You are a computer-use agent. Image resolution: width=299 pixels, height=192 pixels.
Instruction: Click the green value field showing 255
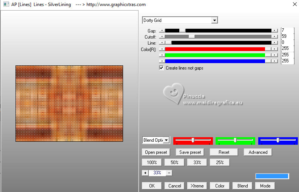[288, 55]
